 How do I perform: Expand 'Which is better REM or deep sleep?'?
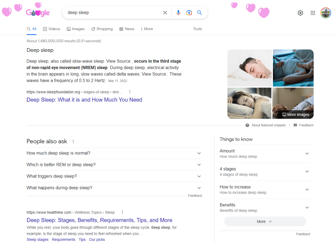click(114, 165)
